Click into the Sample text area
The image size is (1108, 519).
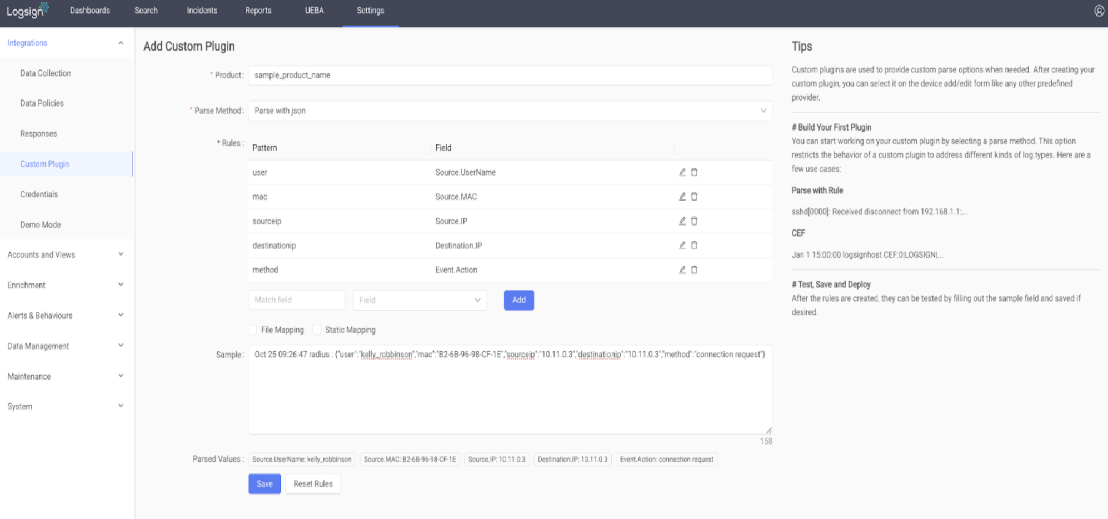point(510,390)
